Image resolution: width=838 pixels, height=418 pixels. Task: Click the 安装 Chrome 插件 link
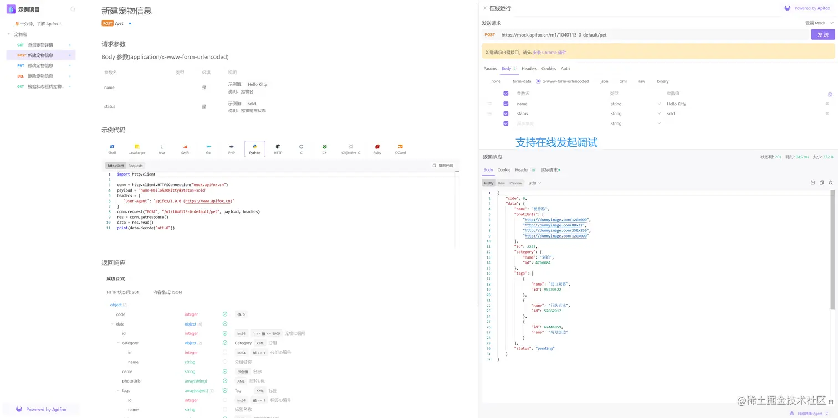pyautogui.click(x=549, y=53)
